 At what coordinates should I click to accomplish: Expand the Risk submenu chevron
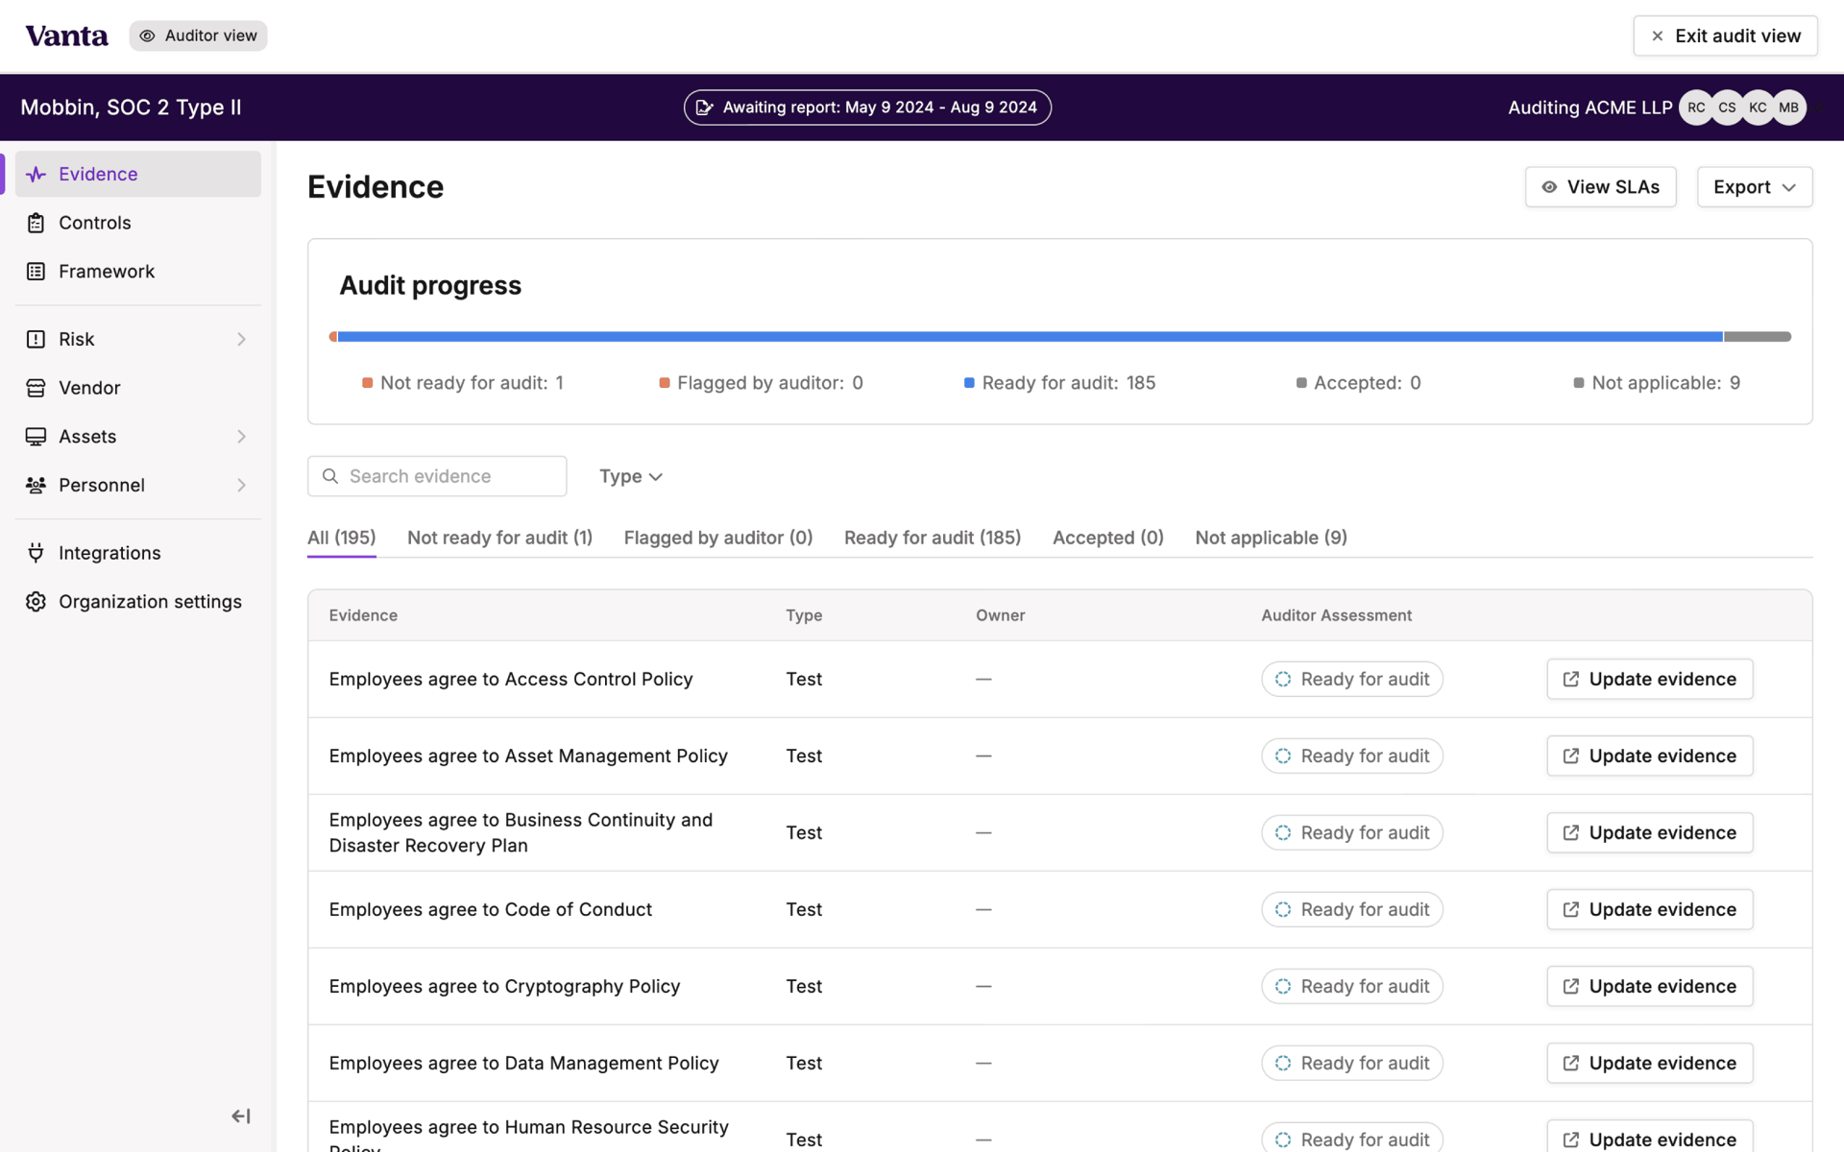(x=241, y=339)
